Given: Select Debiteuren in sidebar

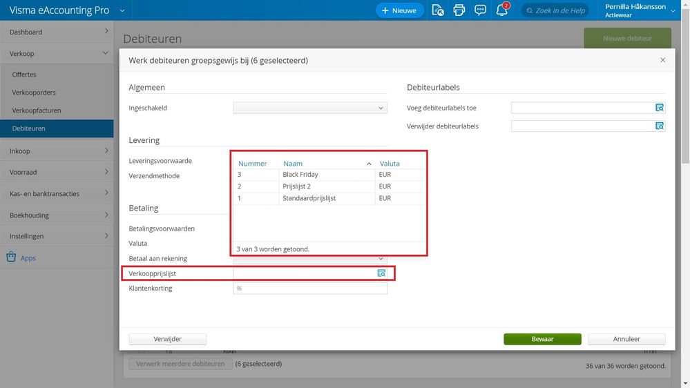Looking at the screenshot, I should tap(57, 128).
